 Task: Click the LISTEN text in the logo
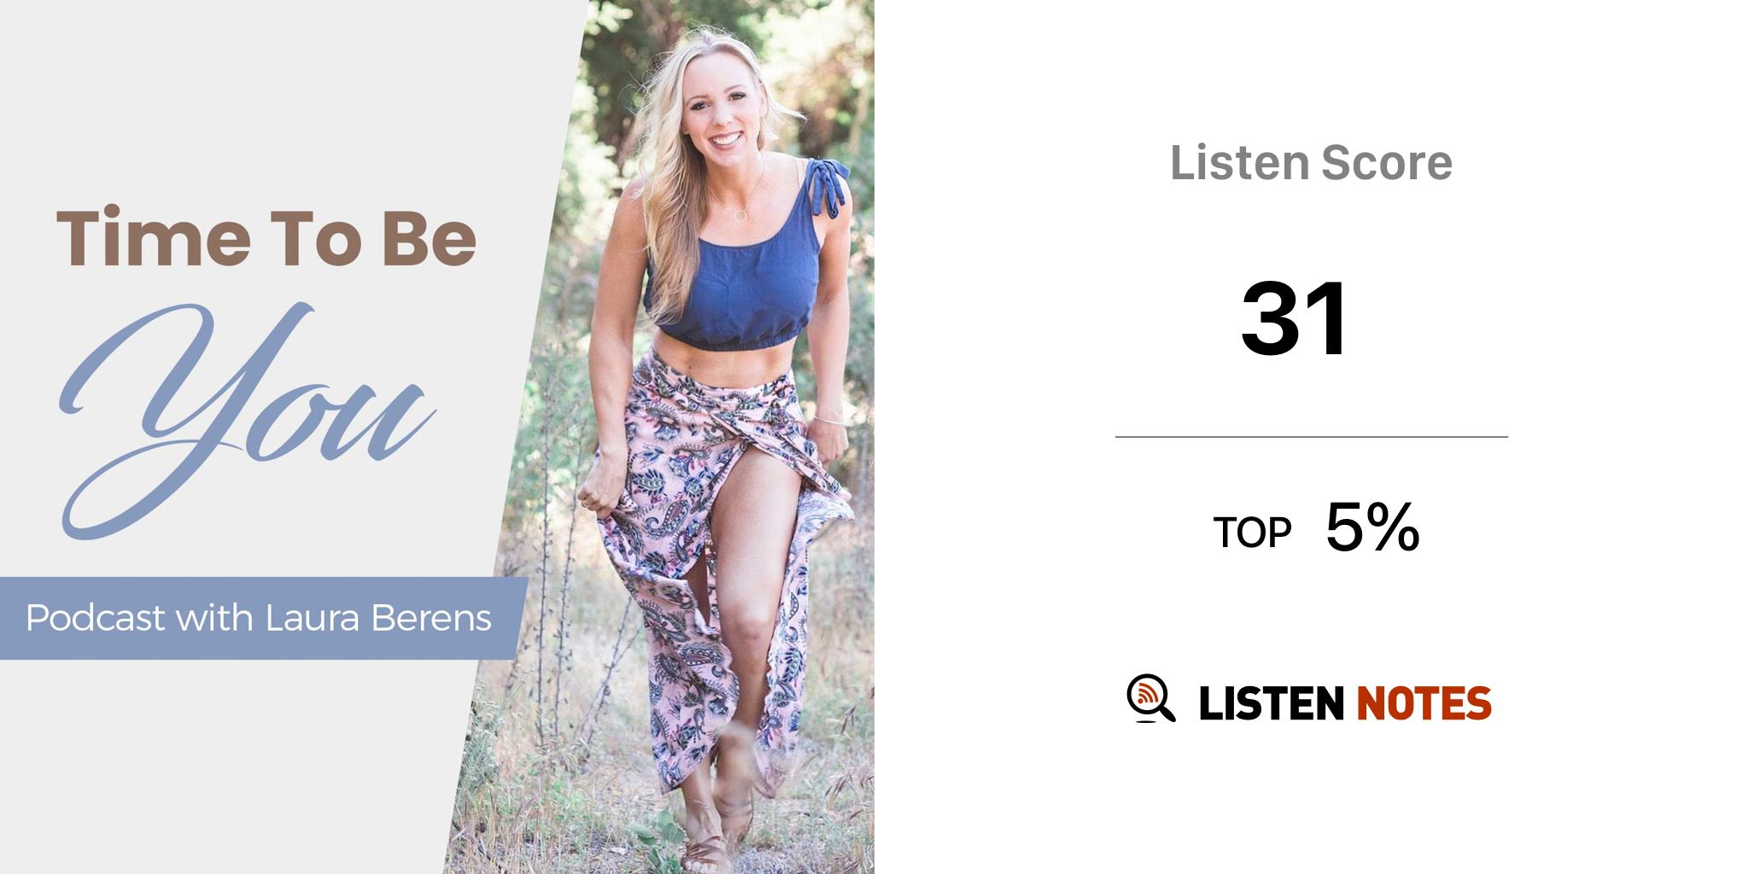coord(1272,704)
